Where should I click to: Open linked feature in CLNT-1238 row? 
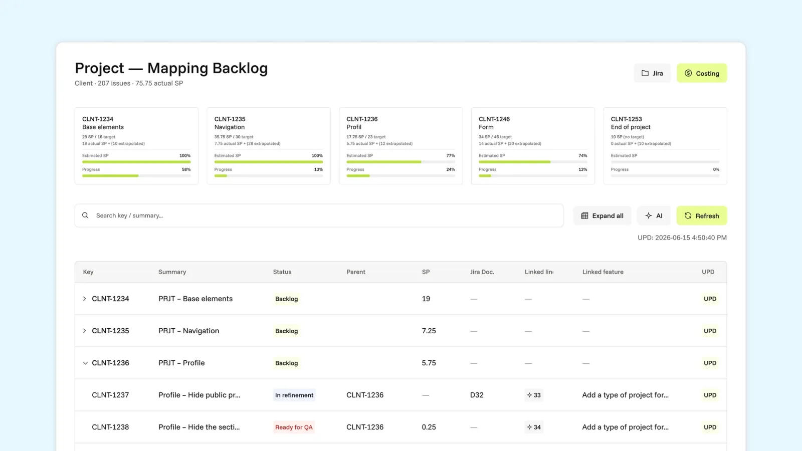[x=626, y=427]
